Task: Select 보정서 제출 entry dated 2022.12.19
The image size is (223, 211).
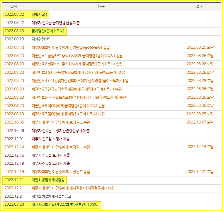Action: point(51,164)
